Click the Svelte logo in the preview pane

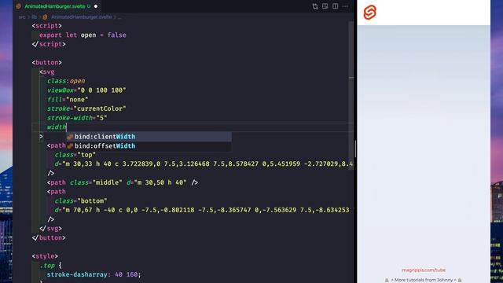click(369, 13)
